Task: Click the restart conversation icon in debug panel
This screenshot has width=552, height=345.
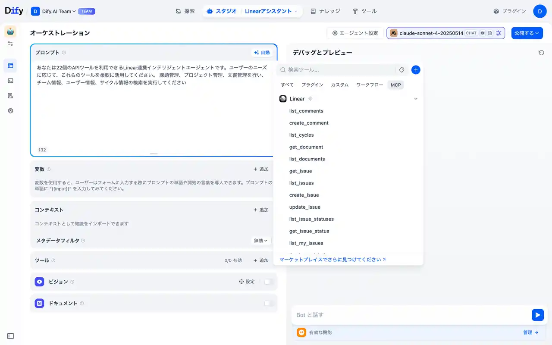Action: 541,53
